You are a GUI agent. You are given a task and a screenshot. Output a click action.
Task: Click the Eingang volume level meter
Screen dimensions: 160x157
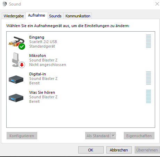point(149,41)
